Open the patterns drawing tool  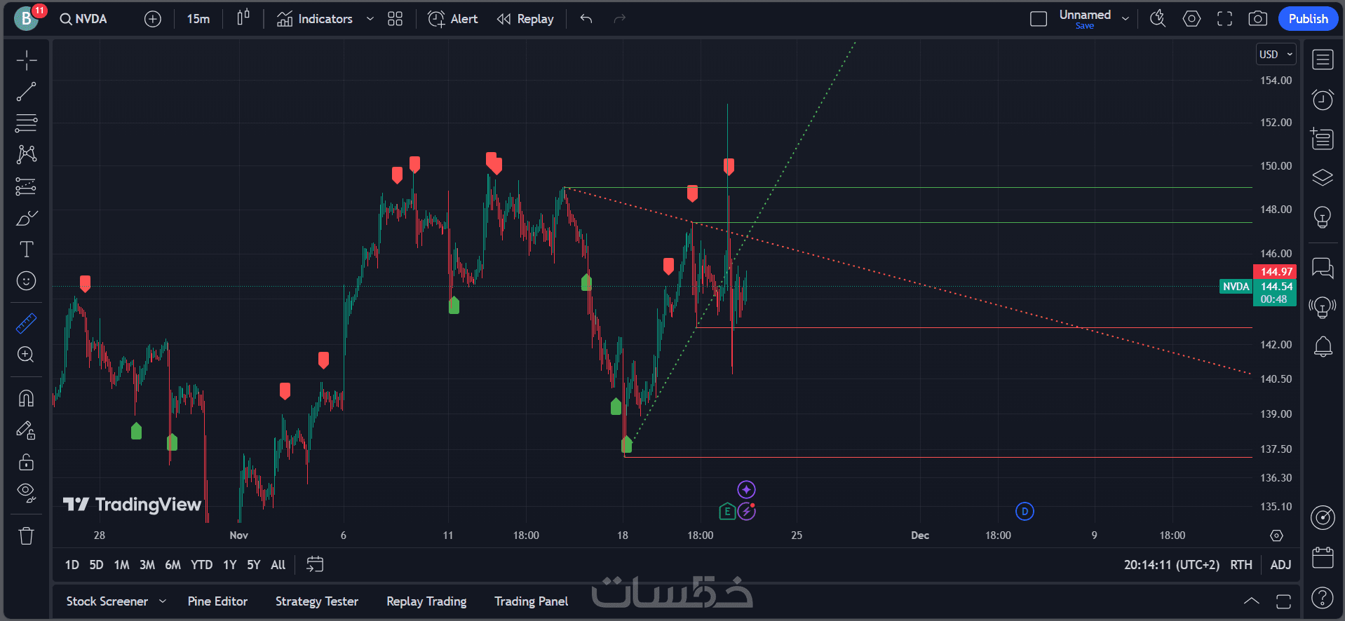27,154
